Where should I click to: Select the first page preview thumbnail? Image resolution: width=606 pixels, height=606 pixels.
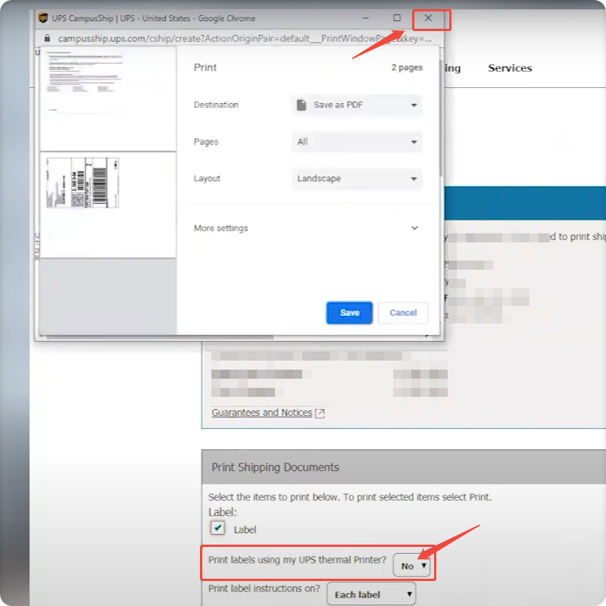coord(108,99)
